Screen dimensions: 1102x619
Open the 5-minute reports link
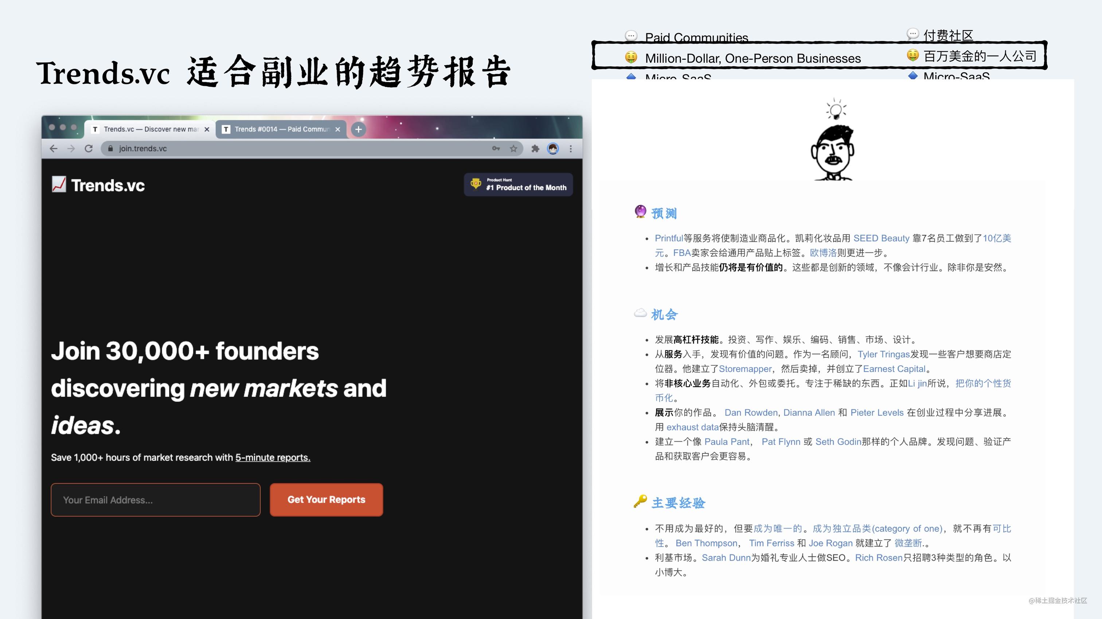(273, 457)
